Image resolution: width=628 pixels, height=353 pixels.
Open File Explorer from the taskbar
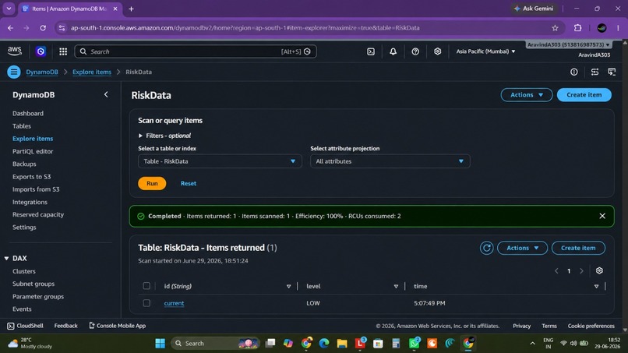point(341,344)
